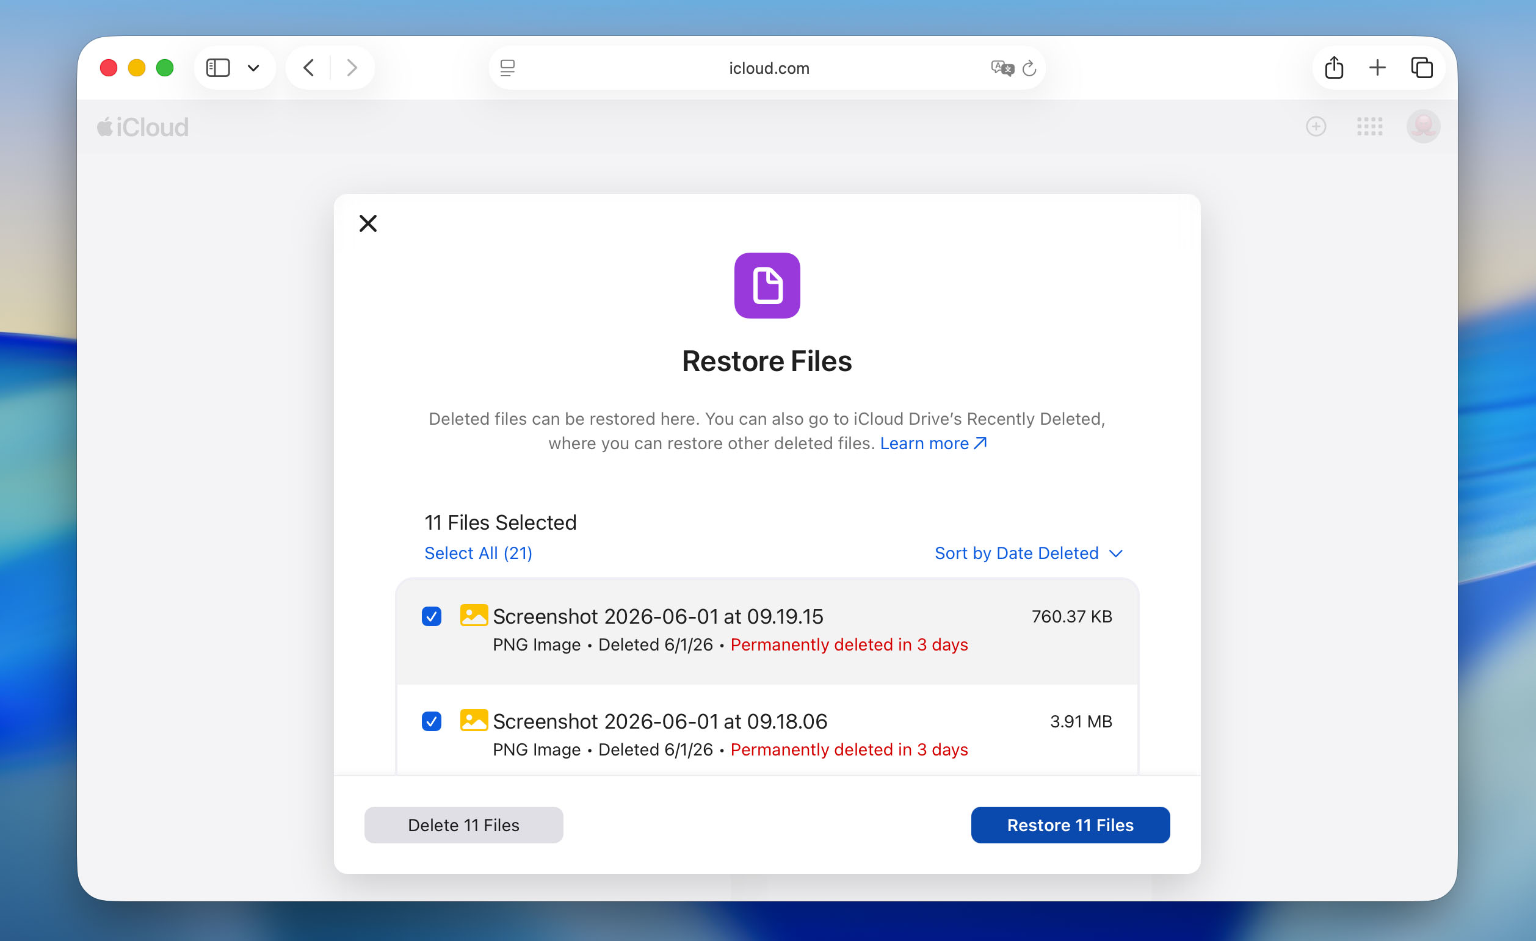Click the 11 Files Selected label
The image size is (1536, 941).
click(501, 522)
